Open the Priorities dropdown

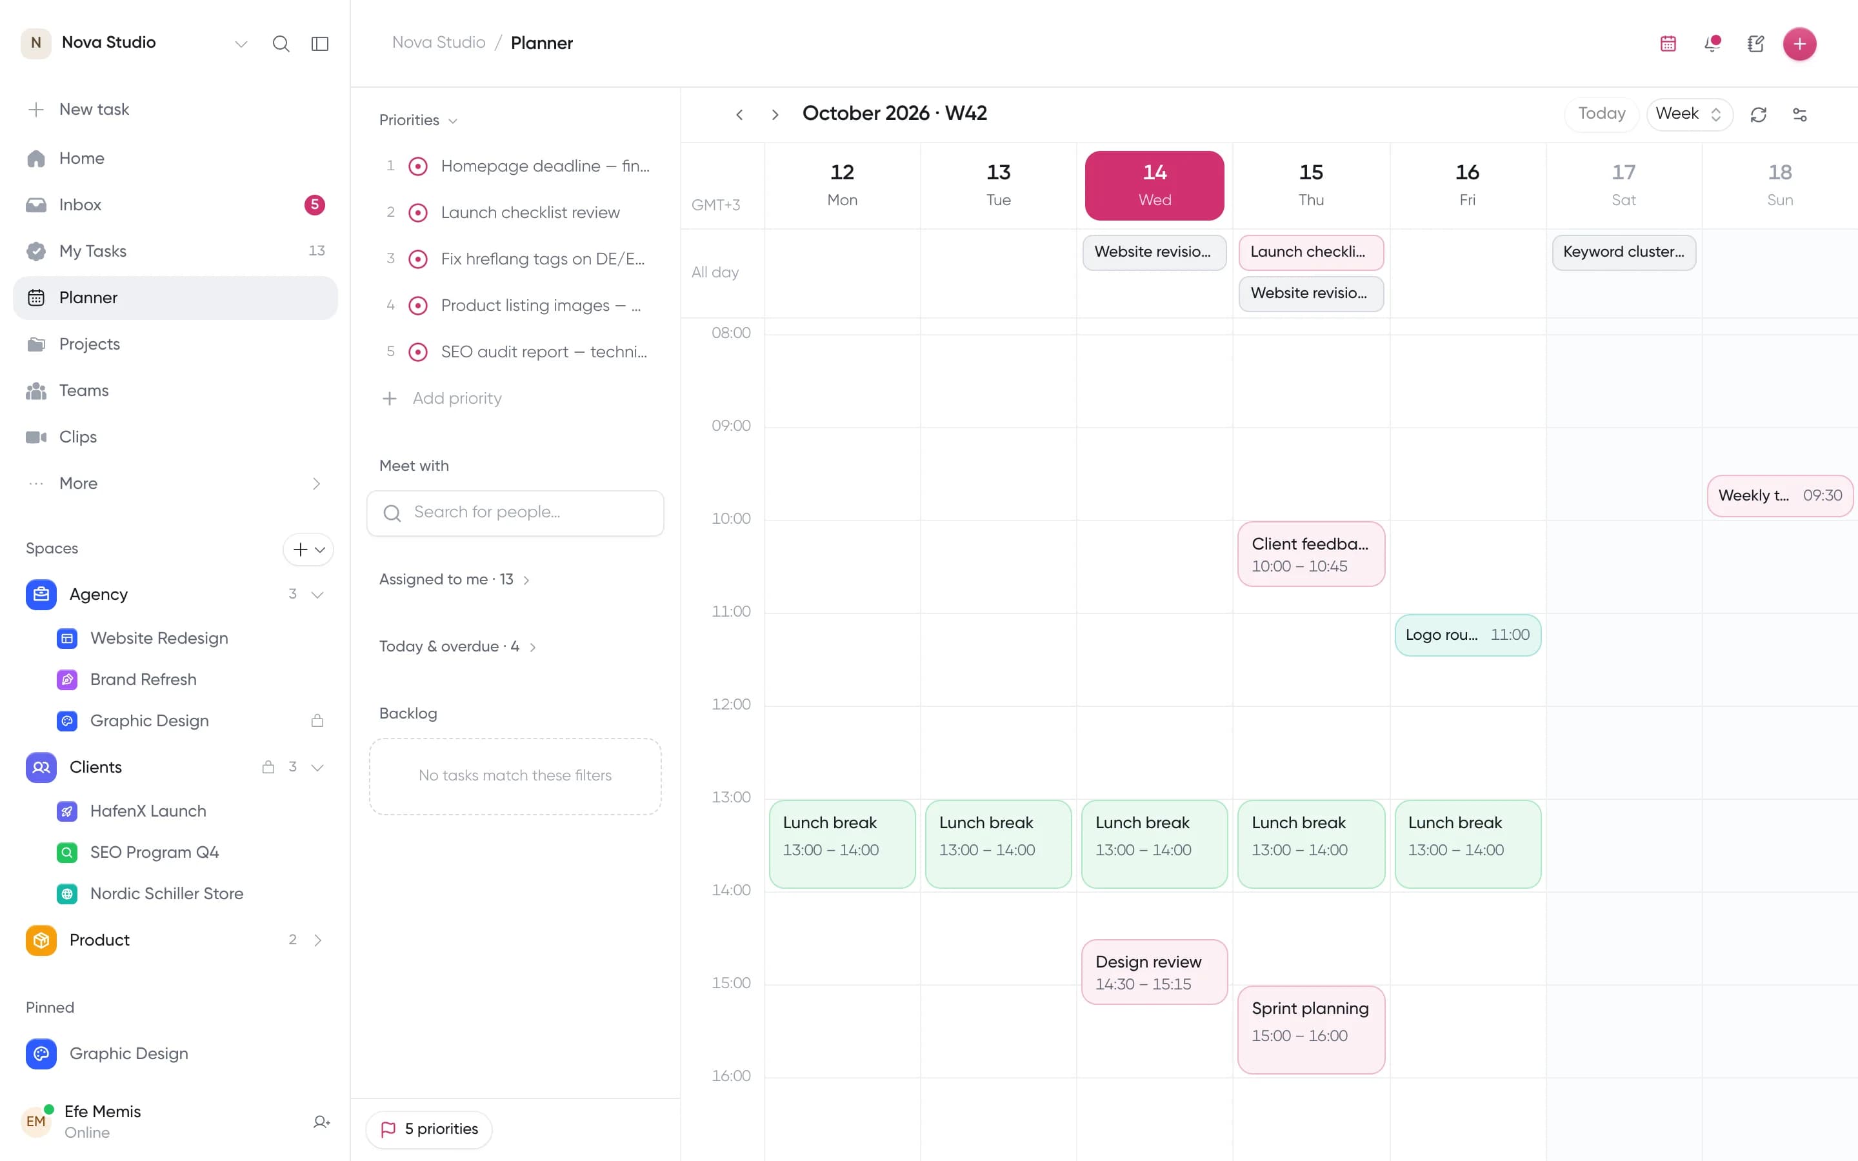pos(419,120)
